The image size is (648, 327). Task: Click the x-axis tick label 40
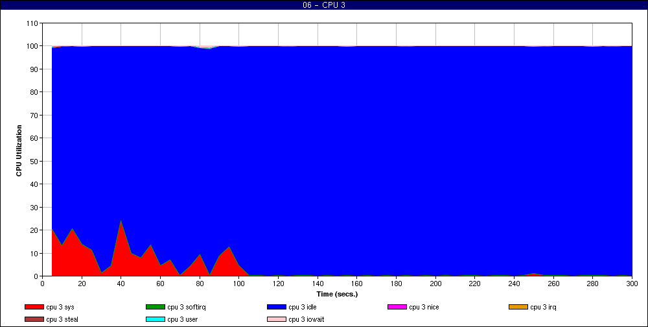pyautogui.click(x=121, y=284)
